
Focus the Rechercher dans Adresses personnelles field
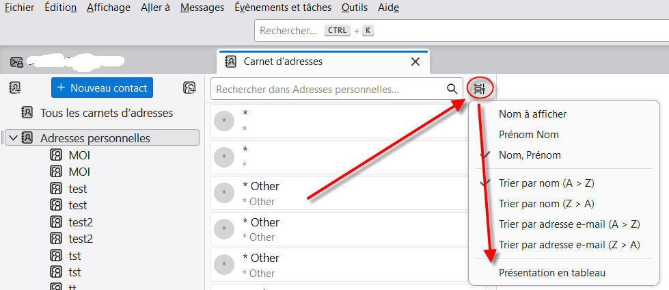coord(328,89)
